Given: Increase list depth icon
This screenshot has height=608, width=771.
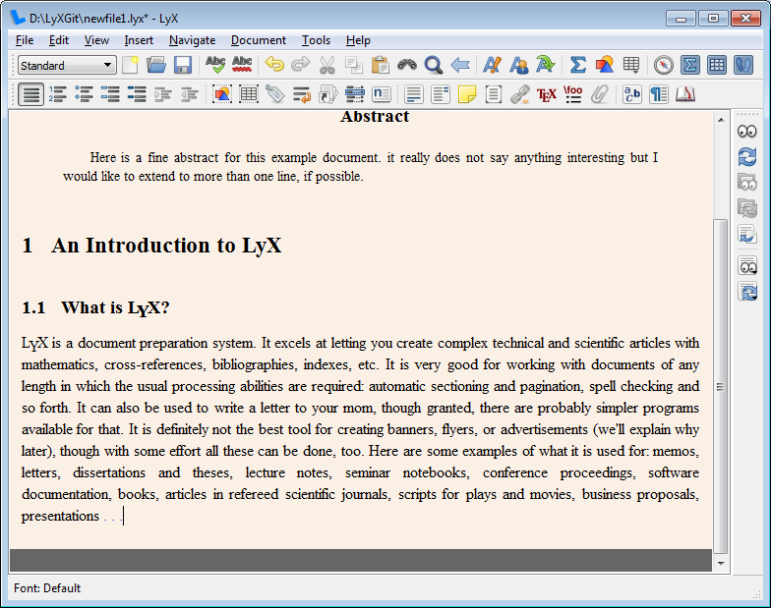Looking at the screenshot, I should [163, 94].
